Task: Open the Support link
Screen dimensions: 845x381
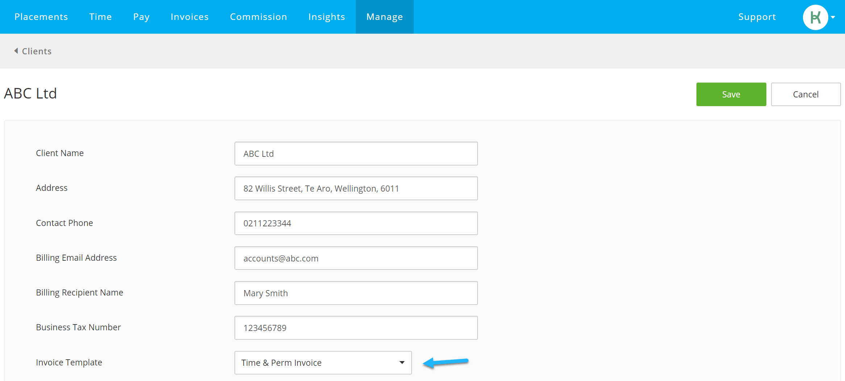Action: 757,17
